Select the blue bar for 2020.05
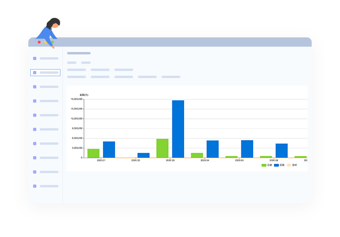 point(247,149)
